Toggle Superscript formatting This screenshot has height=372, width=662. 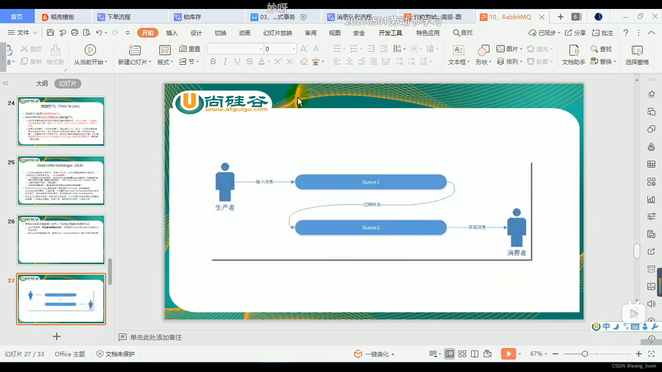[278, 62]
